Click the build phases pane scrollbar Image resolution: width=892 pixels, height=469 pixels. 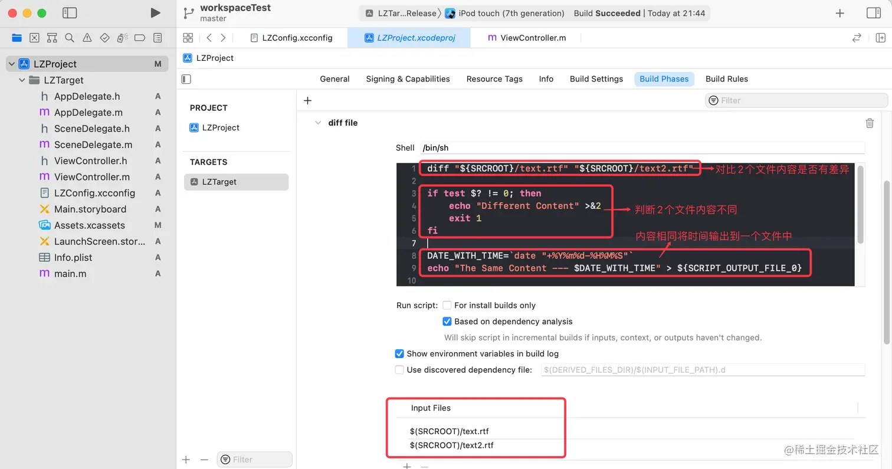pyautogui.click(x=887, y=263)
